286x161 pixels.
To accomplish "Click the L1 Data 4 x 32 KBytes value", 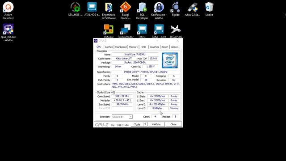I will [157, 96].
